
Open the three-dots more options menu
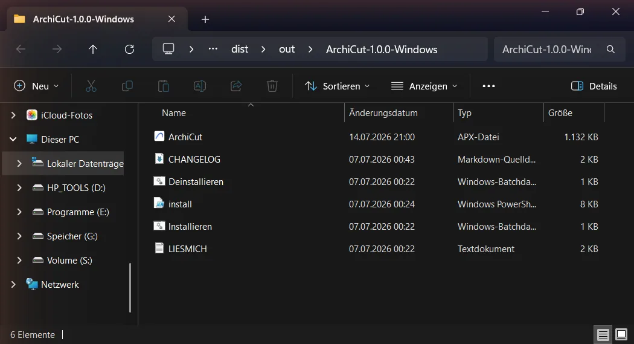(x=488, y=86)
